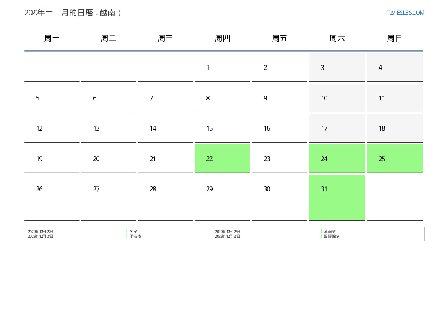Image resolution: width=447 pixels, height=316 pixels.
Task: Select day 13 on the calendar
Action: 109,128
